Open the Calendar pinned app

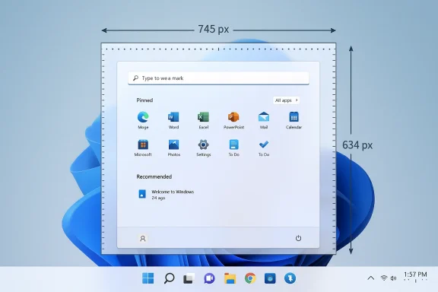pyautogui.click(x=294, y=117)
